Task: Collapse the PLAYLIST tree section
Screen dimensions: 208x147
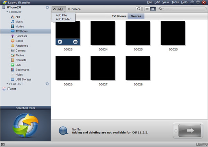Action: pos(7,84)
